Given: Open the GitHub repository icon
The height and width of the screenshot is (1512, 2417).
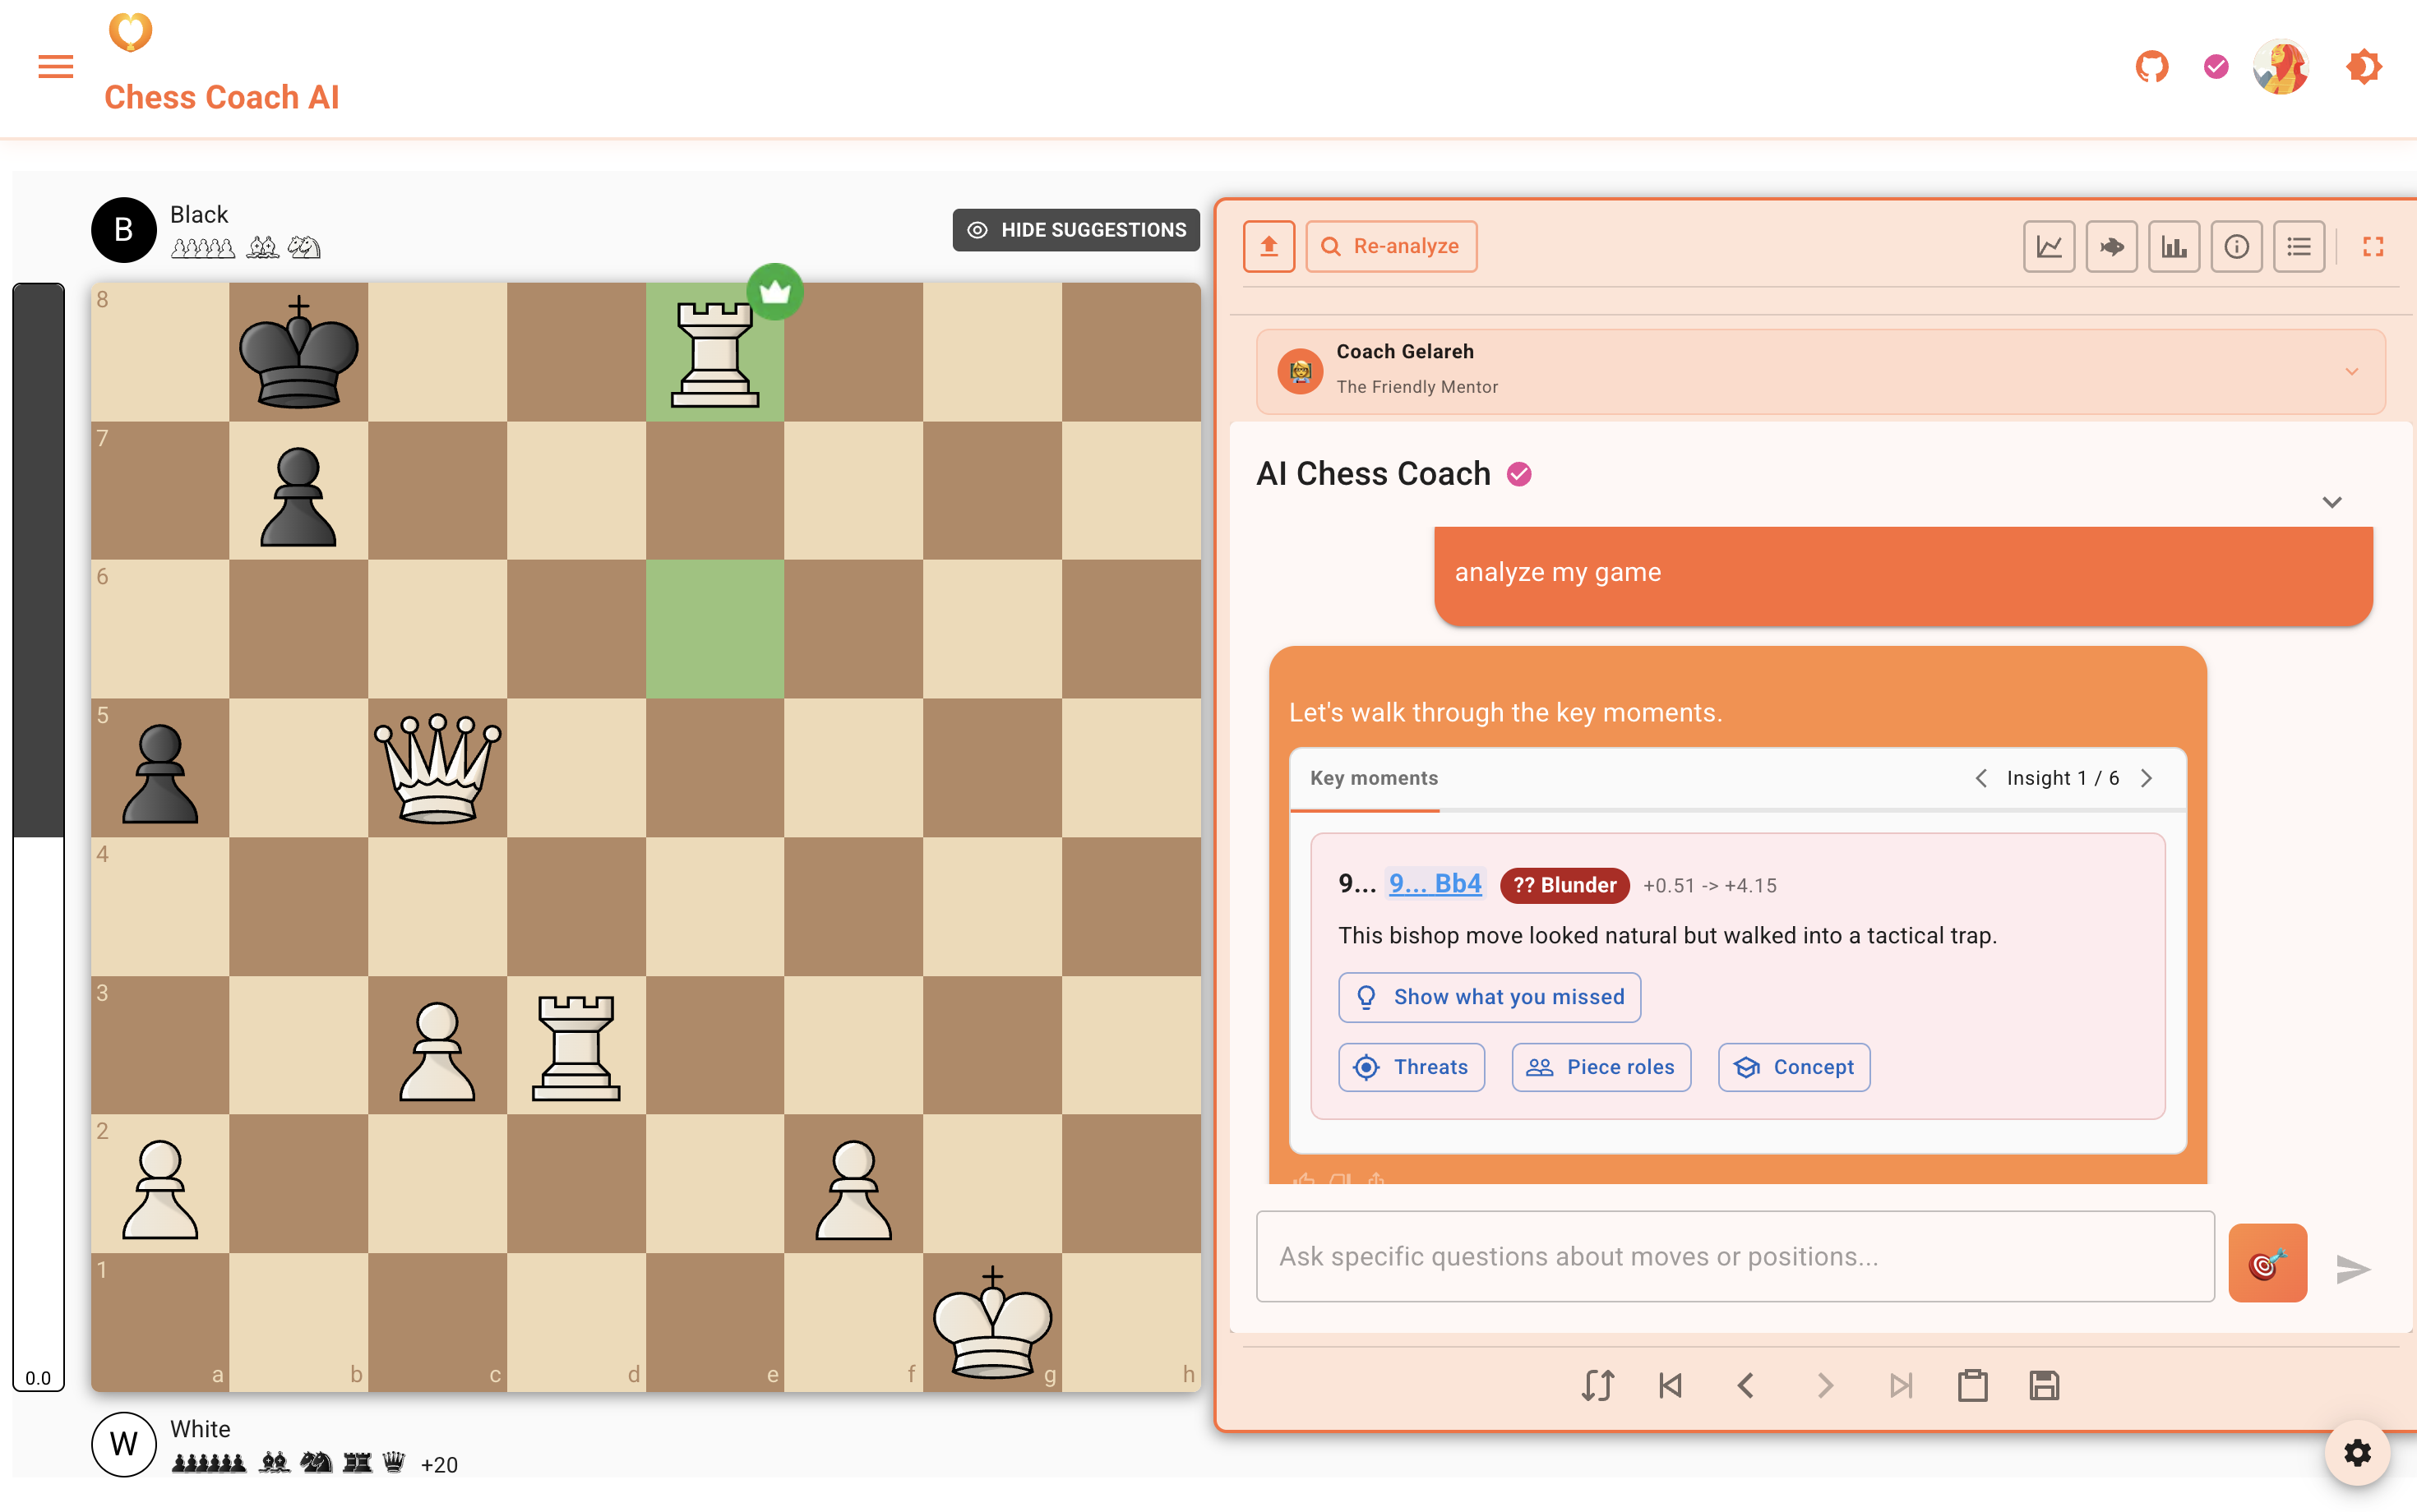Looking at the screenshot, I should pos(2152,67).
